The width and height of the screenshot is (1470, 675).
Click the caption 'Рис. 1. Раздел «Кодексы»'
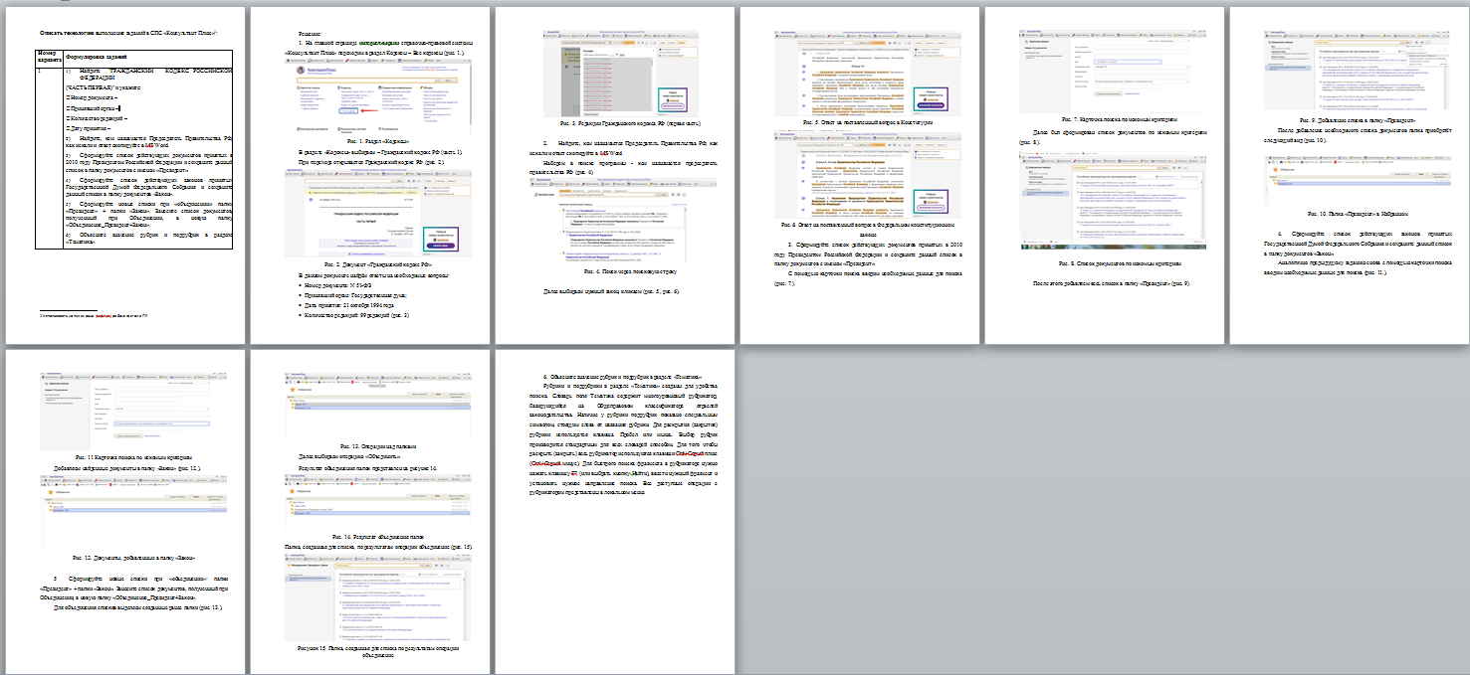pos(377,142)
